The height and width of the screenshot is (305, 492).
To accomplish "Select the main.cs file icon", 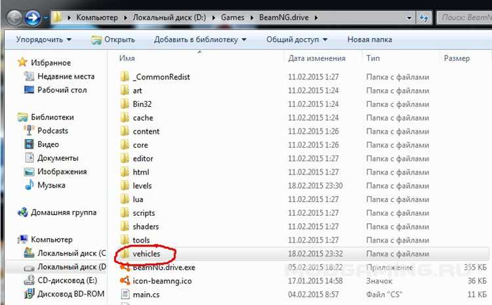I will (125, 295).
